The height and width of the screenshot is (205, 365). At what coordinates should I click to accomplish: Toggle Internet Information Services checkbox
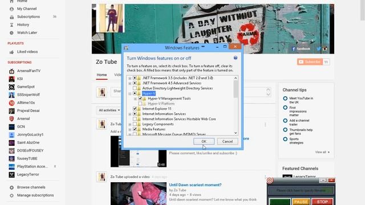pos(135,114)
